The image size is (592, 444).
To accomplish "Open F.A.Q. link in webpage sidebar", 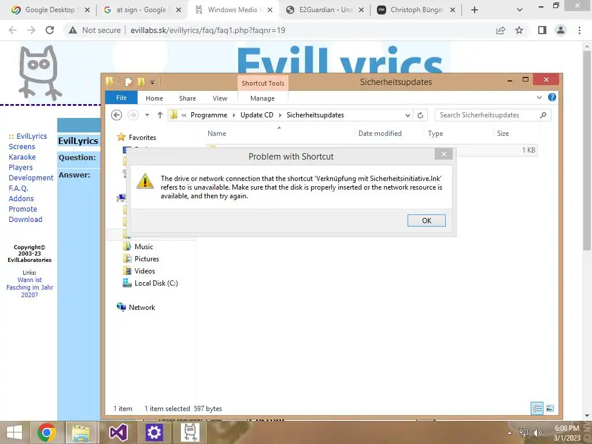I will point(18,188).
